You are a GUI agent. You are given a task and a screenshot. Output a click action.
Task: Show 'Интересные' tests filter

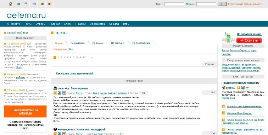pos(61,49)
